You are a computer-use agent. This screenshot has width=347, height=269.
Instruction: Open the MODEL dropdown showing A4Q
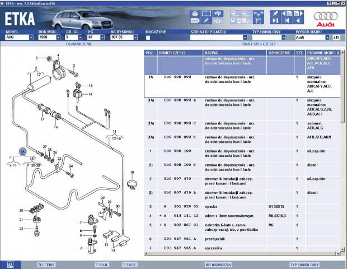[31, 38]
